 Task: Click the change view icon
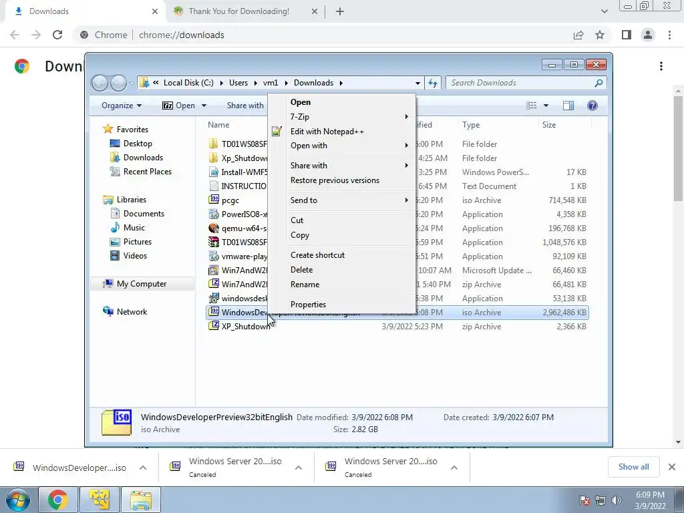tap(531, 106)
